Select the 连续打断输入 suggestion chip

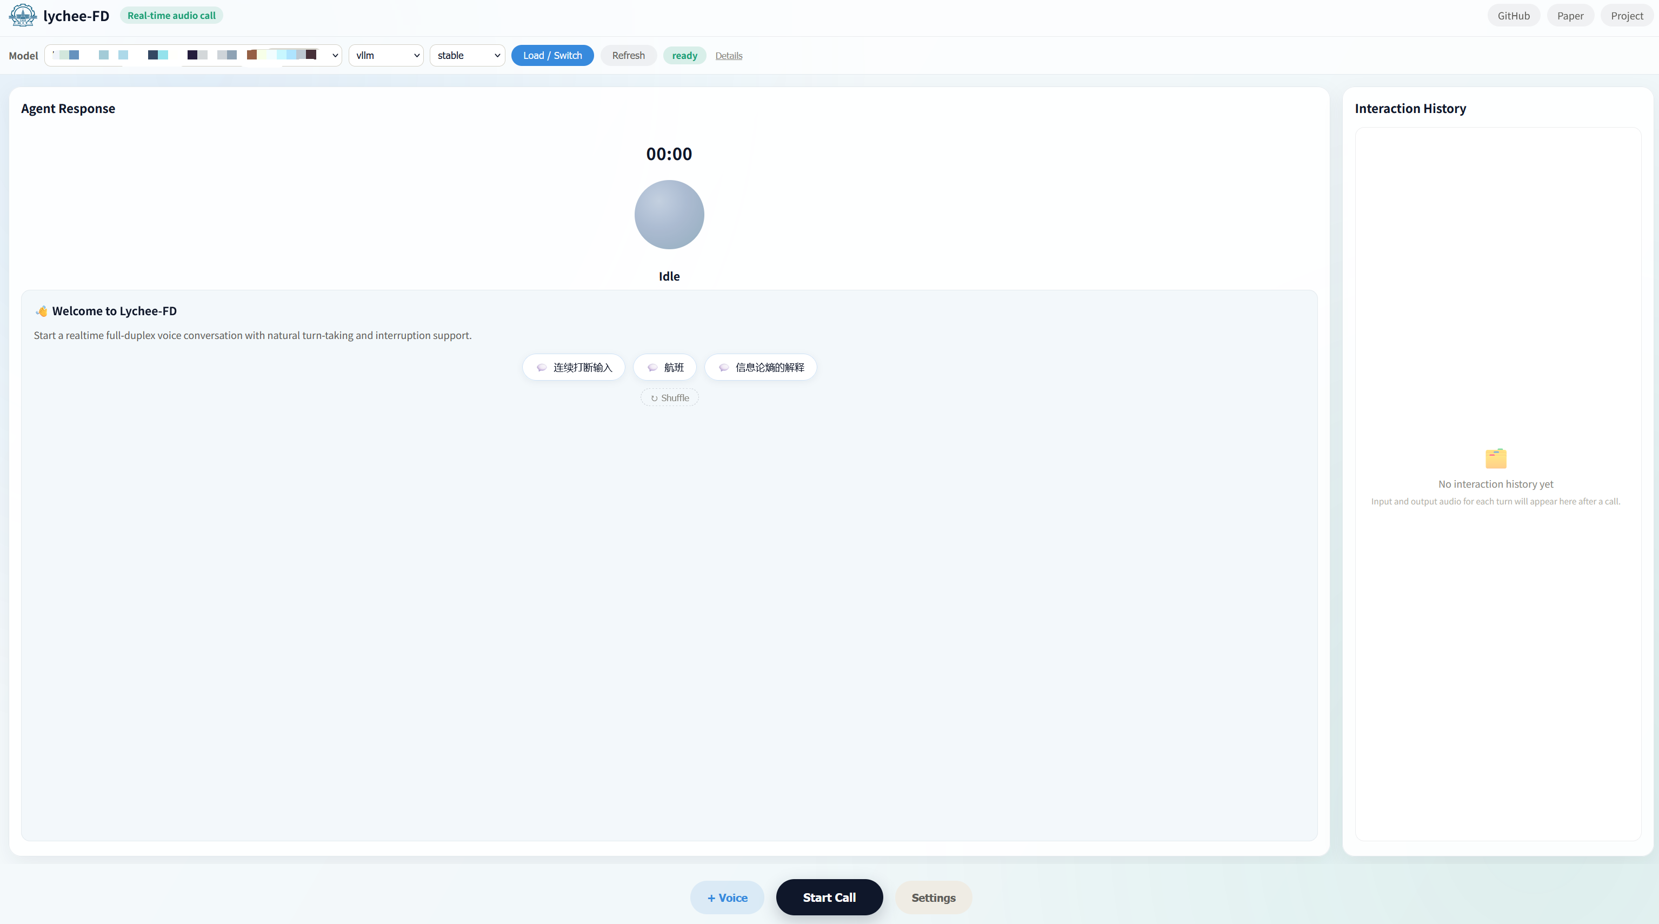pos(573,367)
